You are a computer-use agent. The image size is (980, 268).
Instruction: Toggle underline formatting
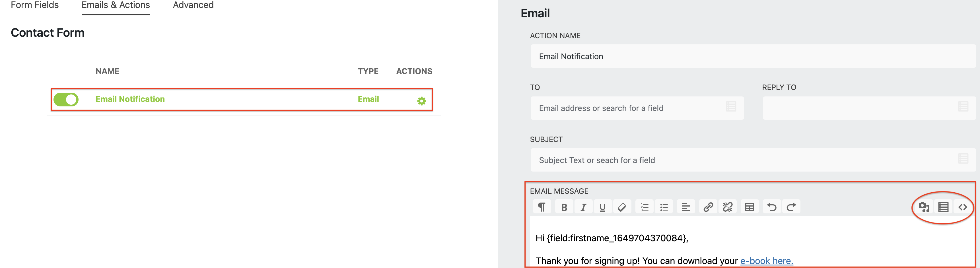point(603,207)
